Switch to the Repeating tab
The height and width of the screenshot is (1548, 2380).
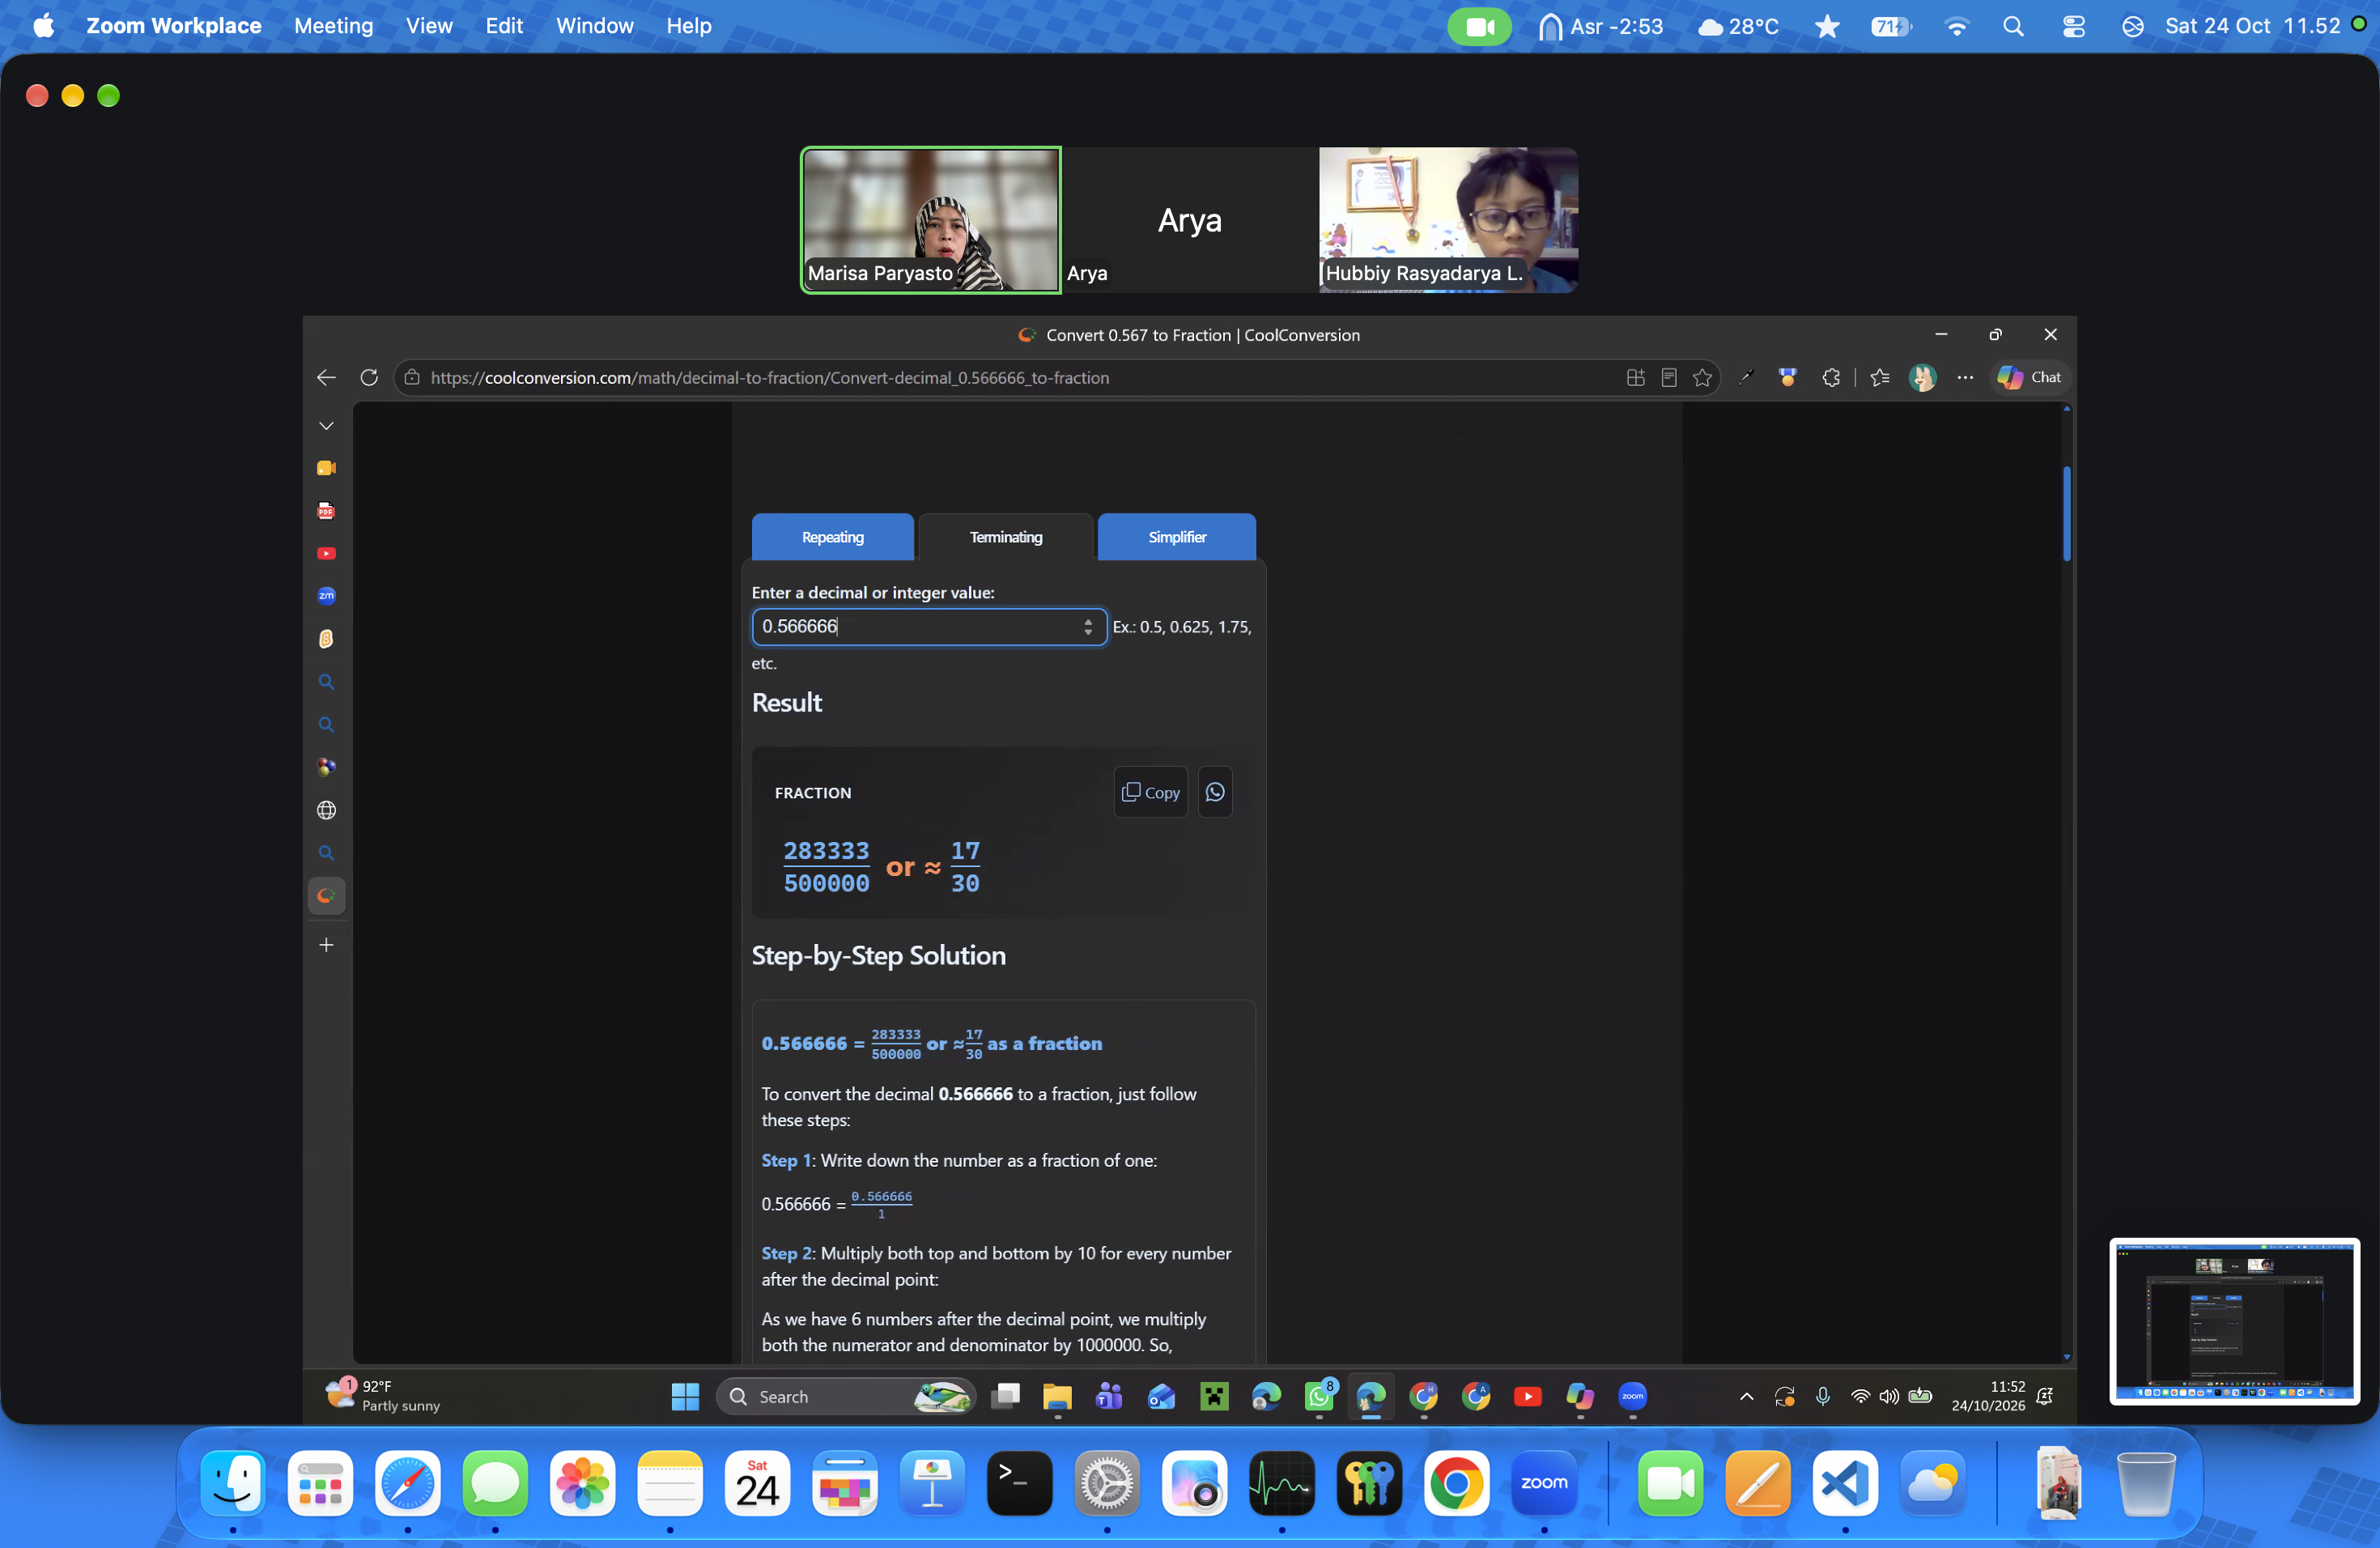[x=832, y=537]
